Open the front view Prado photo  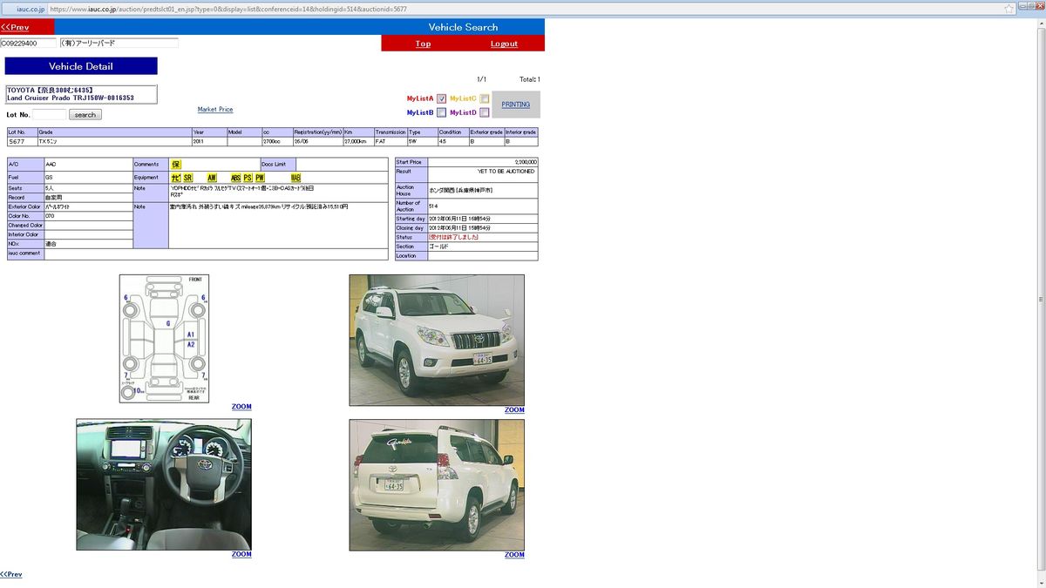pyautogui.click(x=437, y=341)
